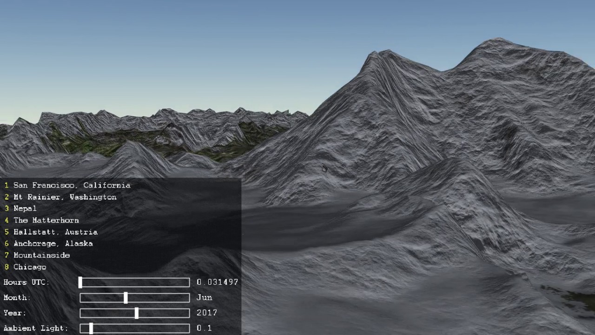The image size is (595, 335).
Task: Click the Month slider handle
Action: tap(126, 298)
